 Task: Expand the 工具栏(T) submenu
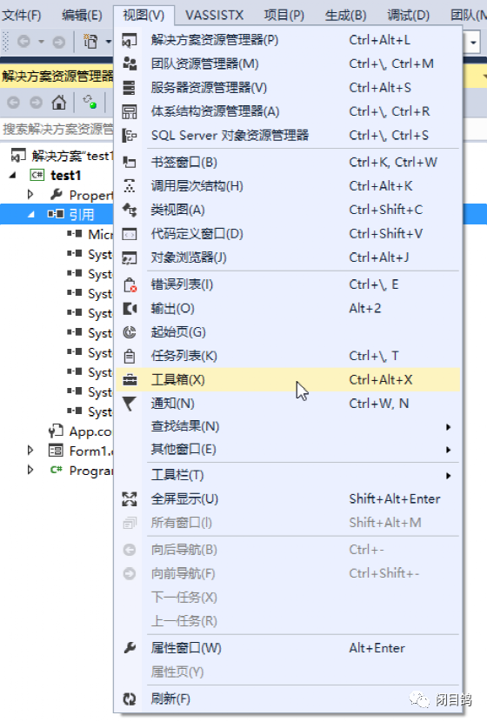[x=288, y=475]
